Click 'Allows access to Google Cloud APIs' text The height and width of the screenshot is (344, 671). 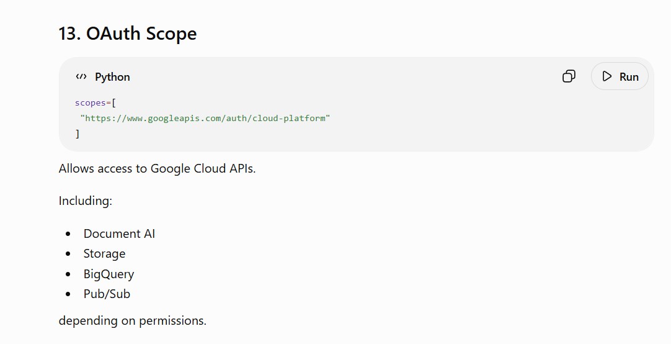tap(157, 168)
